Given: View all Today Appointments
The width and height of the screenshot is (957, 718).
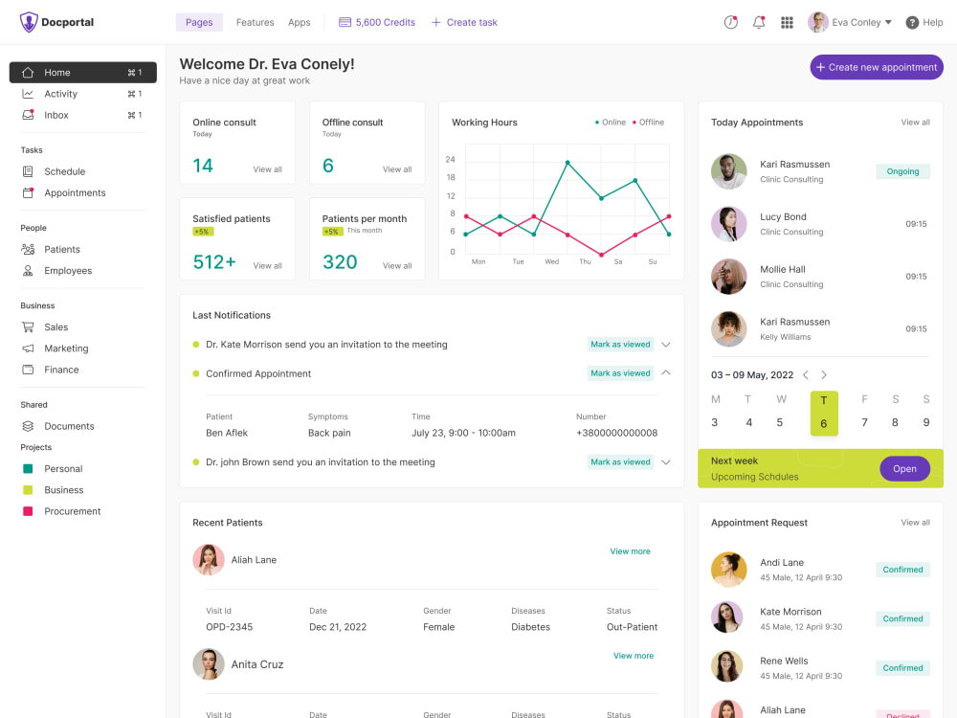Looking at the screenshot, I should tap(916, 123).
